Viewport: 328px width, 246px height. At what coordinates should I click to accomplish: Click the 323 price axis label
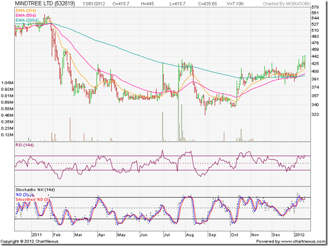[315, 114]
